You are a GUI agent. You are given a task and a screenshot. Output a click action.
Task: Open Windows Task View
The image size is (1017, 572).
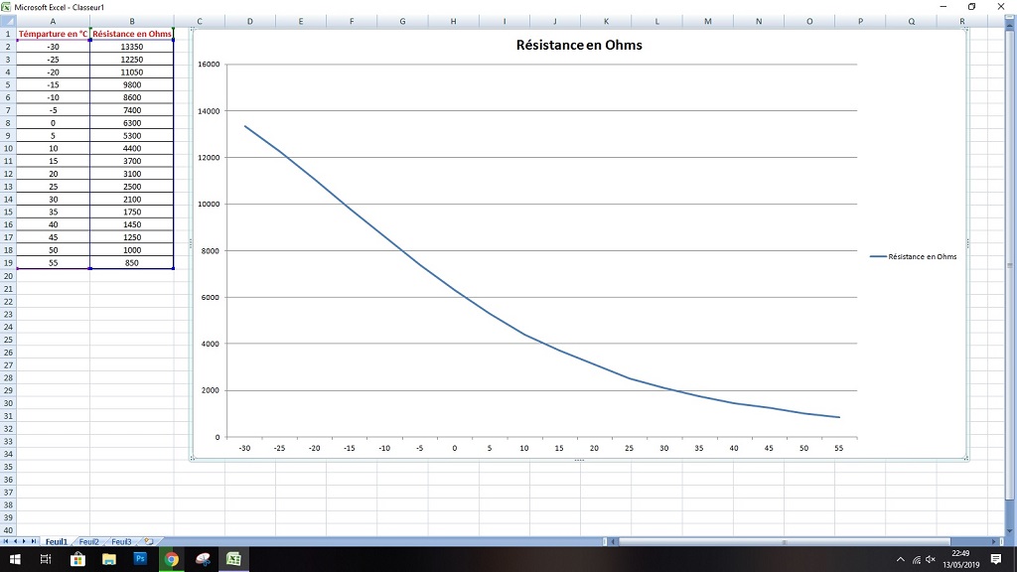tap(46, 559)
